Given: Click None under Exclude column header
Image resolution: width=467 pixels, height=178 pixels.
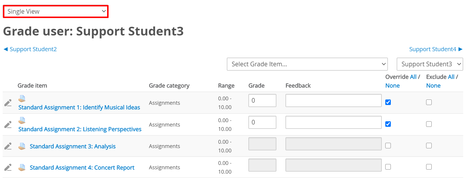Looking at the screenshot, I should (433, 86).
